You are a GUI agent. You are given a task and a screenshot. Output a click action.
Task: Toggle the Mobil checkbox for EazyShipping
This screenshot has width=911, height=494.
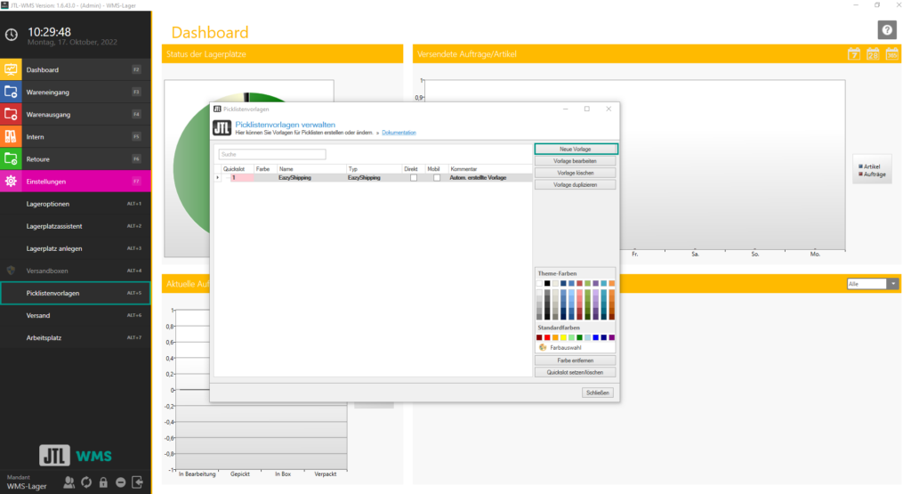point(437,178)
